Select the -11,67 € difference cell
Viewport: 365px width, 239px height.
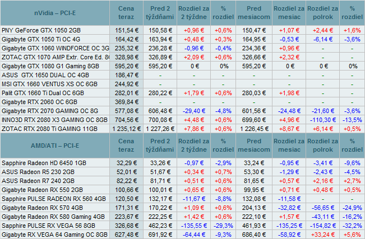(194, 199)
